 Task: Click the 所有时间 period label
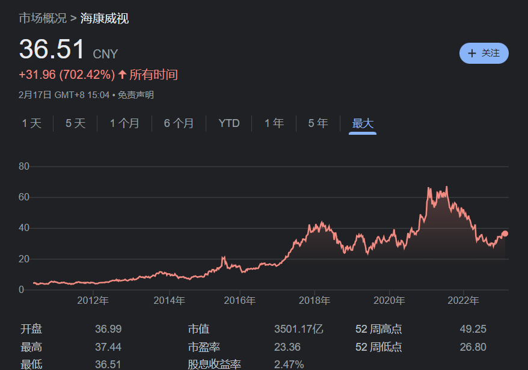[153, 75]
